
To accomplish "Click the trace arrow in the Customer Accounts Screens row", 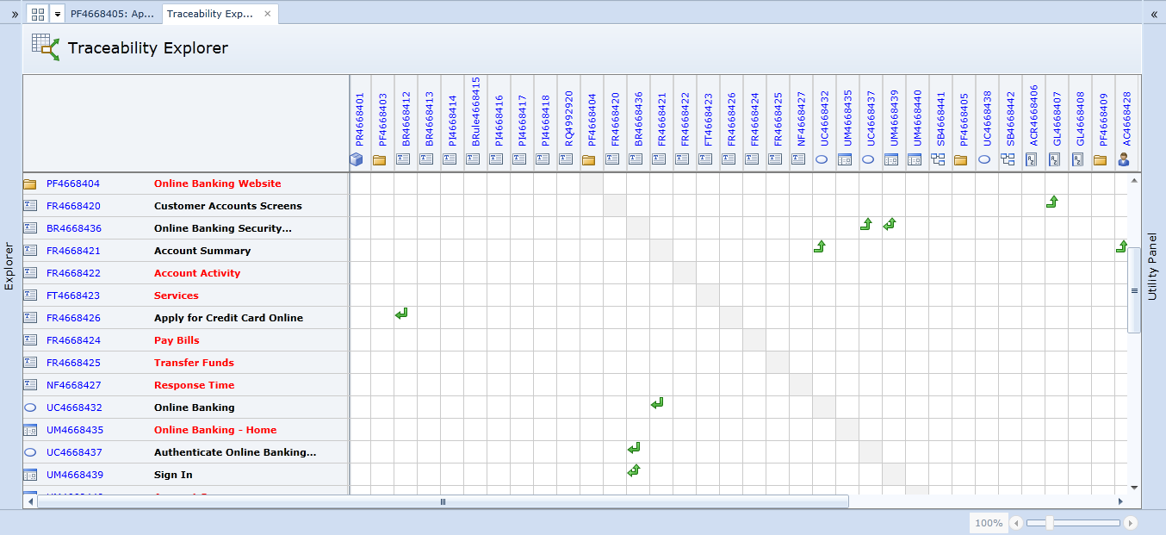I will tap(1051, 202).
